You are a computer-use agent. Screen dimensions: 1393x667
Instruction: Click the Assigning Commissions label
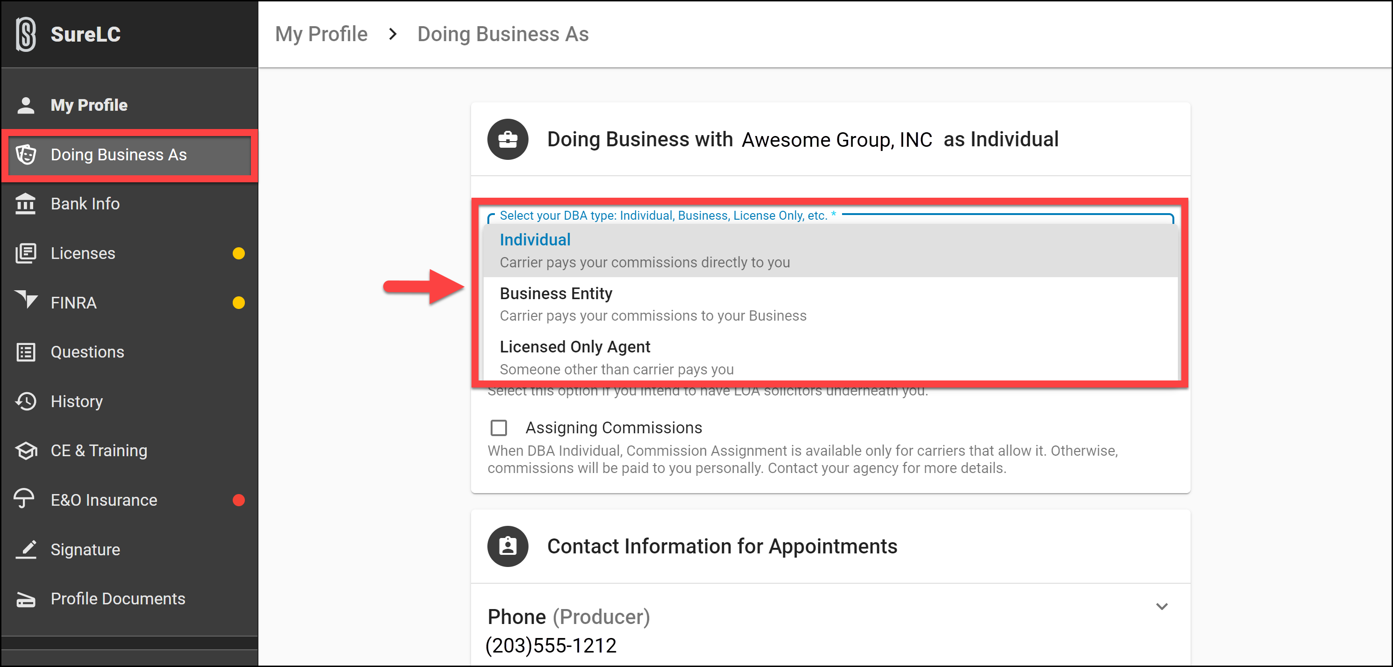pyautogui.click(x=614, y=428)
